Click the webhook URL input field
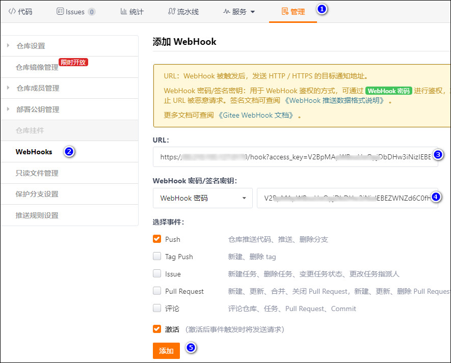The image size is (451, 363). pyautogui.click(x=296, y=157)
